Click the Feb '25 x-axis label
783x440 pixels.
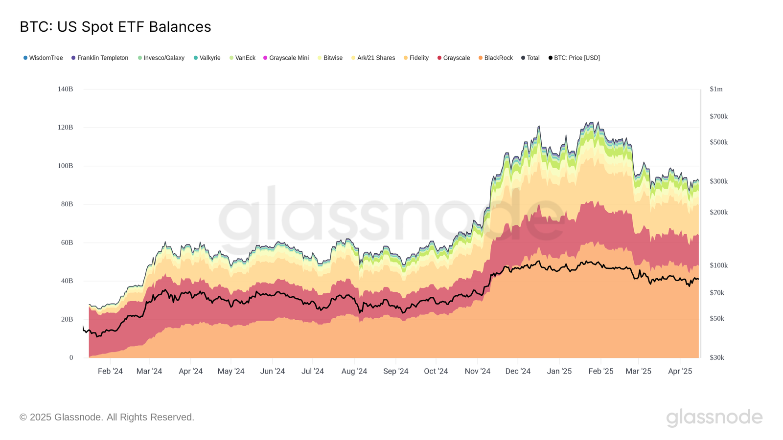click(x=601, y=371)
